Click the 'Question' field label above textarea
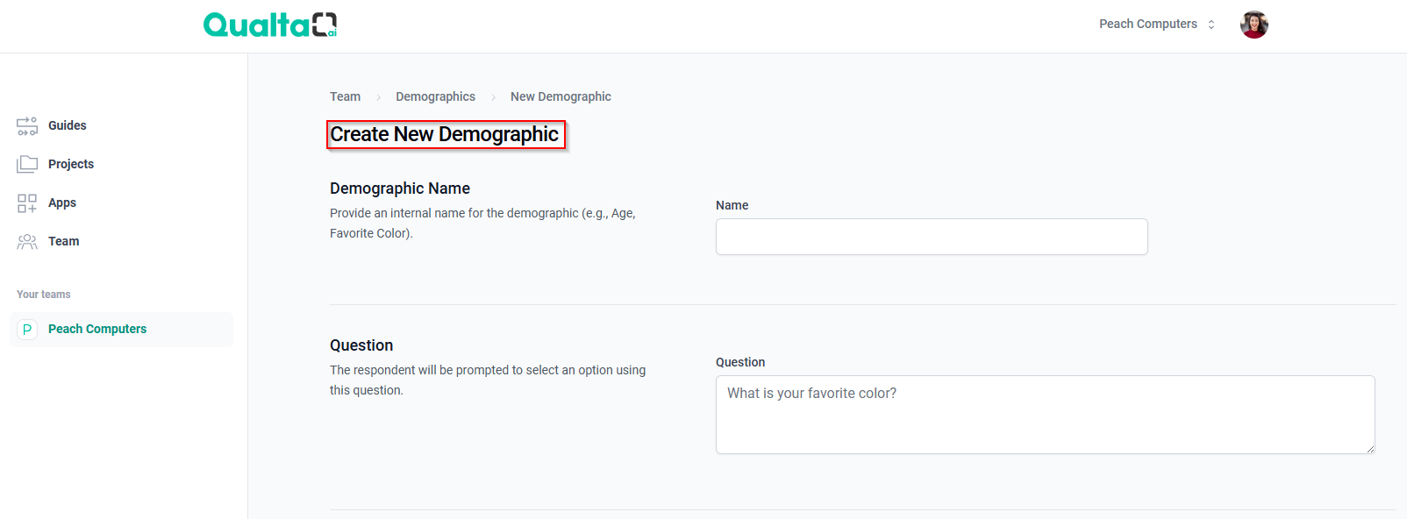The width and height of the screenshot is (1407, 519). tap(740, 362)
